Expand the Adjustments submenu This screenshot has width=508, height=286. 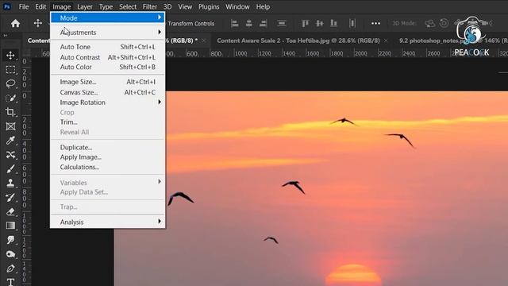pyautogui.click(x=108, y=33)
